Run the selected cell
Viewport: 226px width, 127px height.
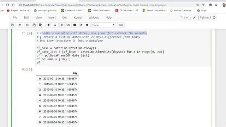tap(65, 25)
